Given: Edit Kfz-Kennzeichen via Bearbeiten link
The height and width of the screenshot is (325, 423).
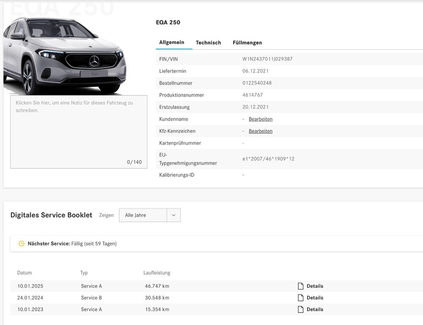Looking at the screenshot, I should click(261, 131).
